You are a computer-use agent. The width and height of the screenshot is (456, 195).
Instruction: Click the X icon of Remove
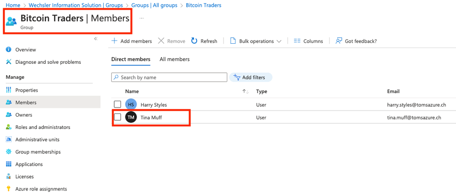161,41
